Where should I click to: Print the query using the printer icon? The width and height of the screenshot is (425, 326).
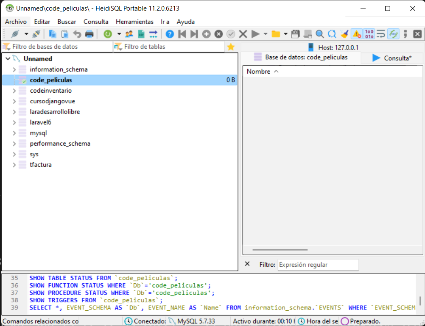[89, 35]
